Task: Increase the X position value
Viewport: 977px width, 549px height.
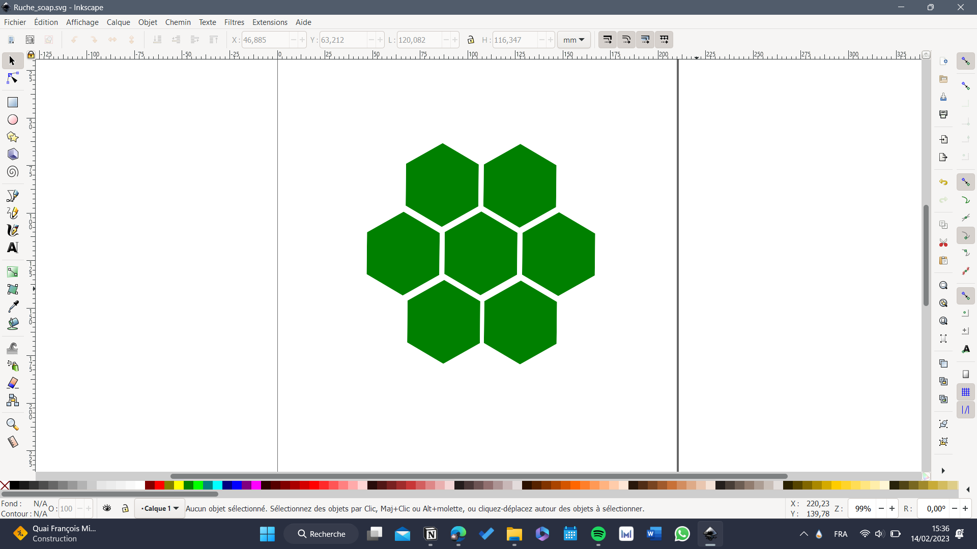Action: click(x=302, y=40)
